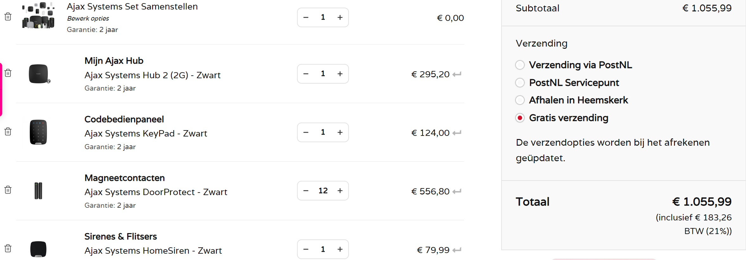746x260 pixels.
Task: Increase KeyPad Zwart quantity by one
Action: (340, 132)
